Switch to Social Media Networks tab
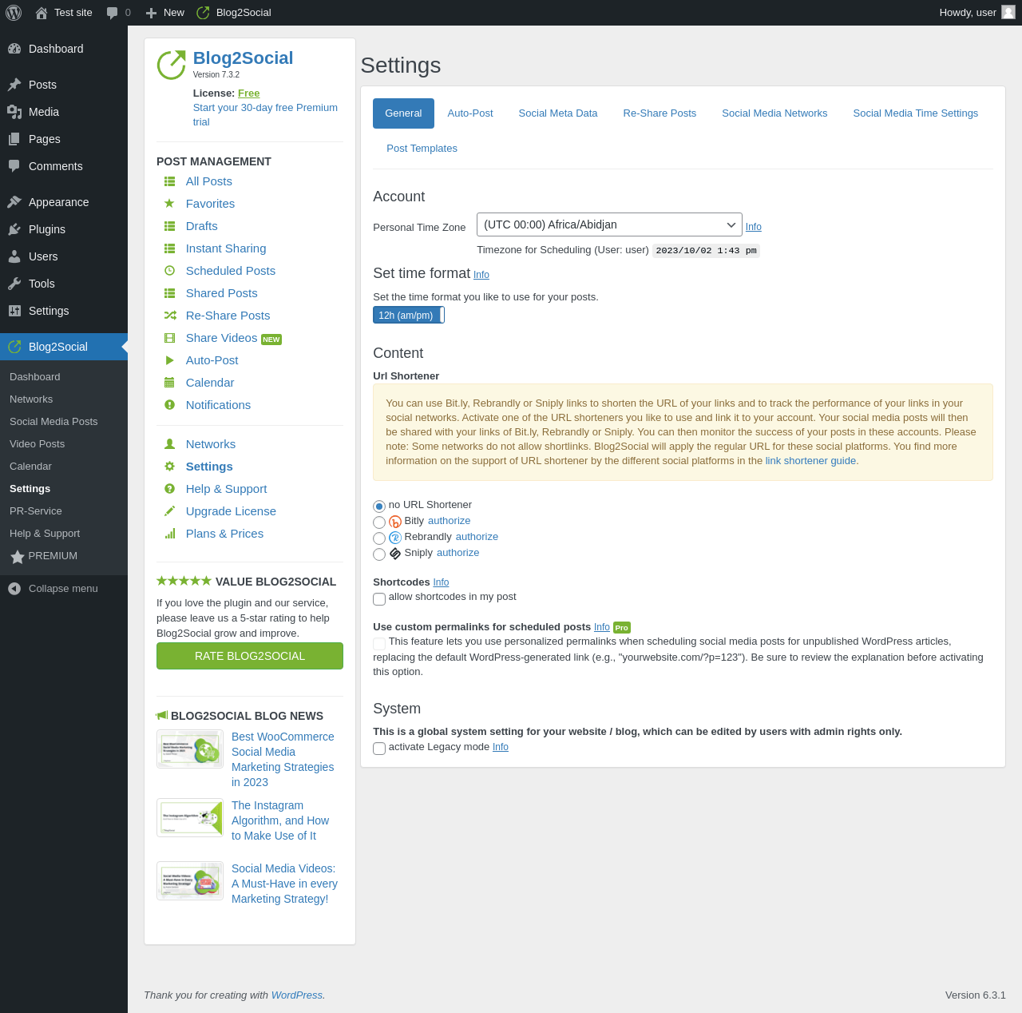 pyautogui.click(x=774, y=113)
